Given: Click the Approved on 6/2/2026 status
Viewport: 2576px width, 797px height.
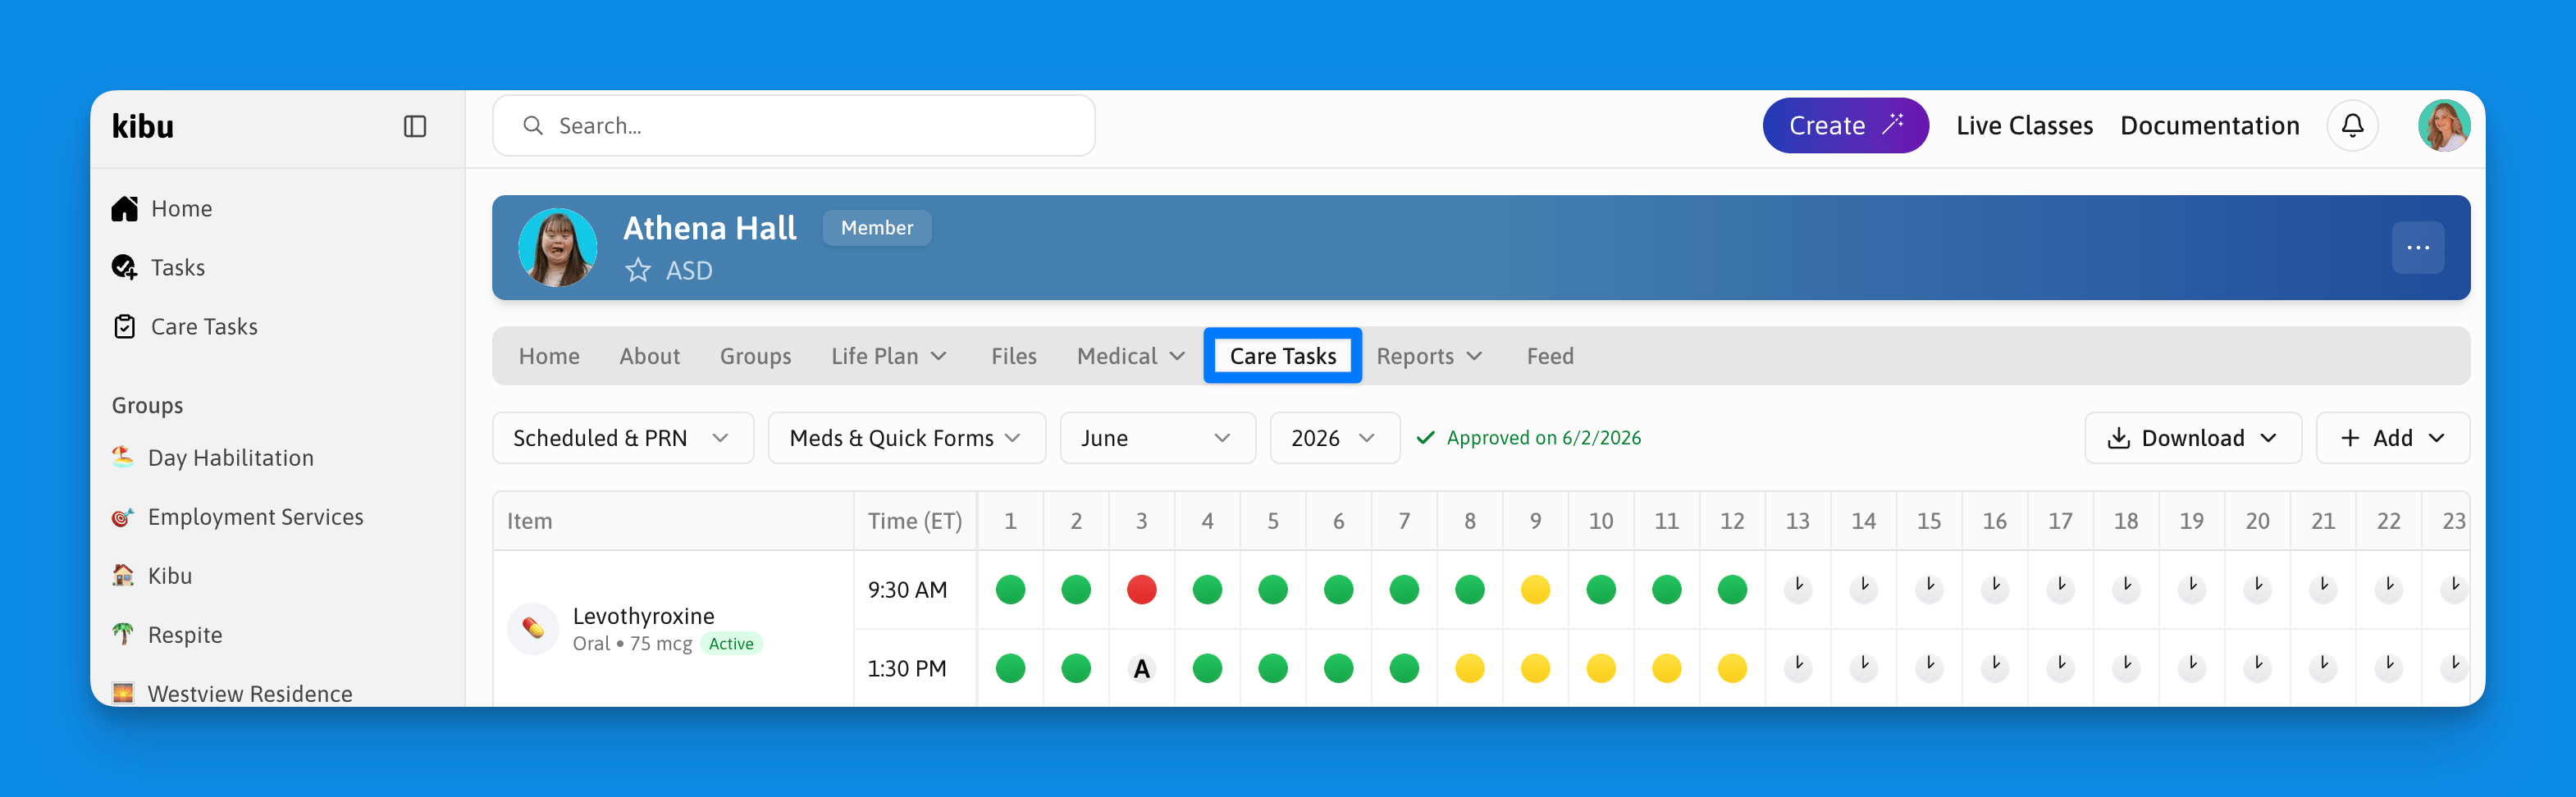Looking at the screenshot, I should click(x=1529, y=438).
